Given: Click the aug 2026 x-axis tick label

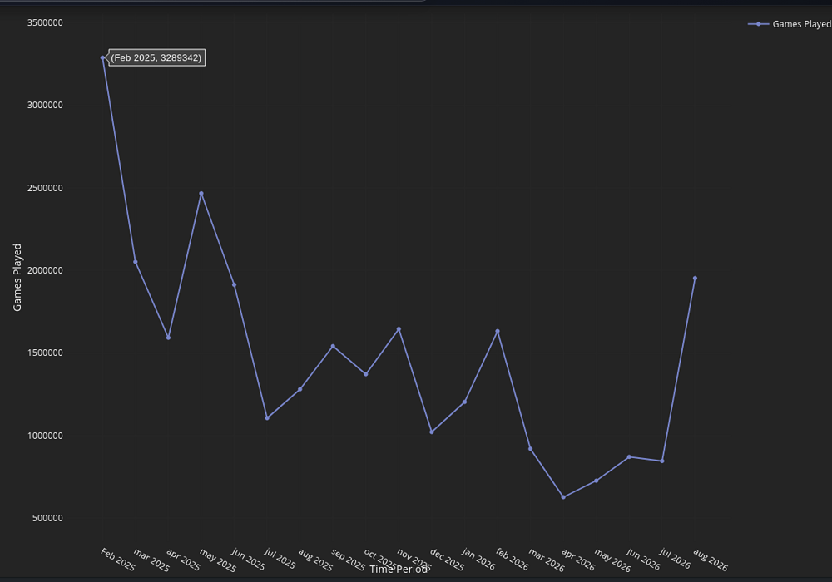Looking at the screenshot, I should (711, 560).
